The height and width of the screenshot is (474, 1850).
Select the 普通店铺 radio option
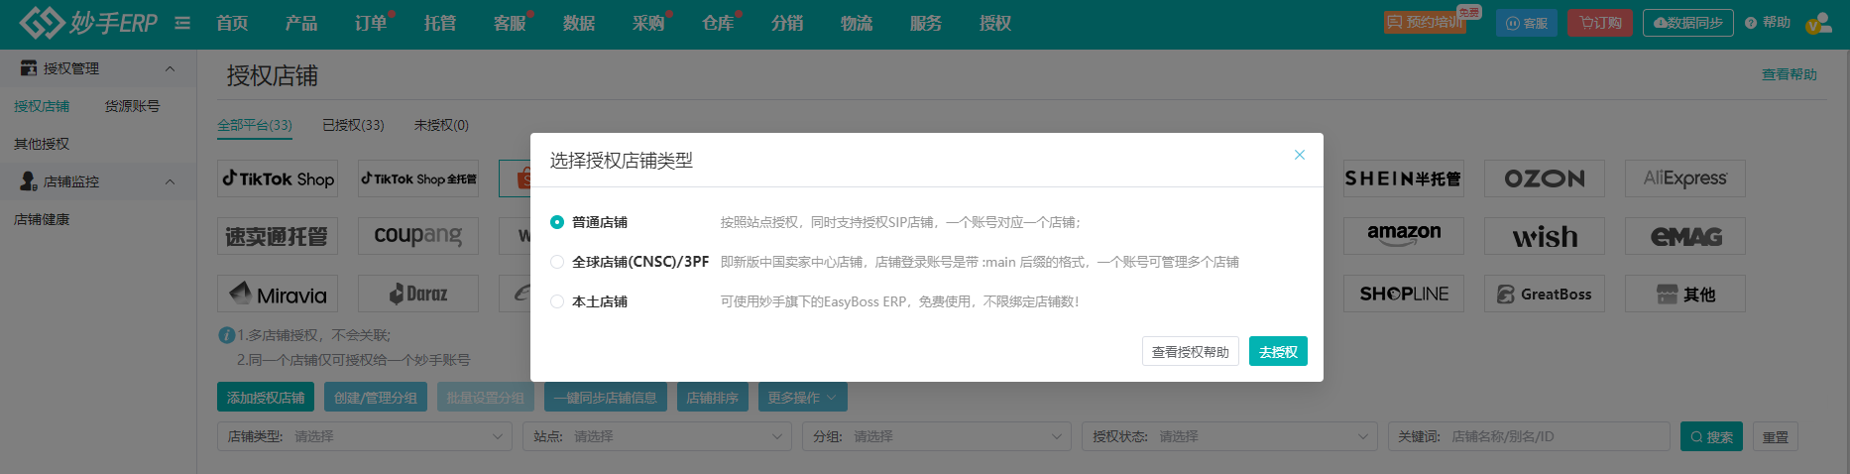click(557, 222)
